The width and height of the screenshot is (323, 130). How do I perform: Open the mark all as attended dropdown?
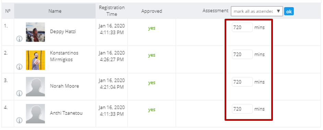pyautogui.click(x=257, y=11)
